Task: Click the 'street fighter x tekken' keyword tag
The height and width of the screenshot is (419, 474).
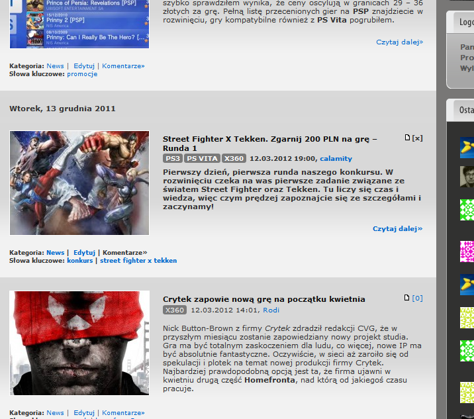Action: coord(138,261)
